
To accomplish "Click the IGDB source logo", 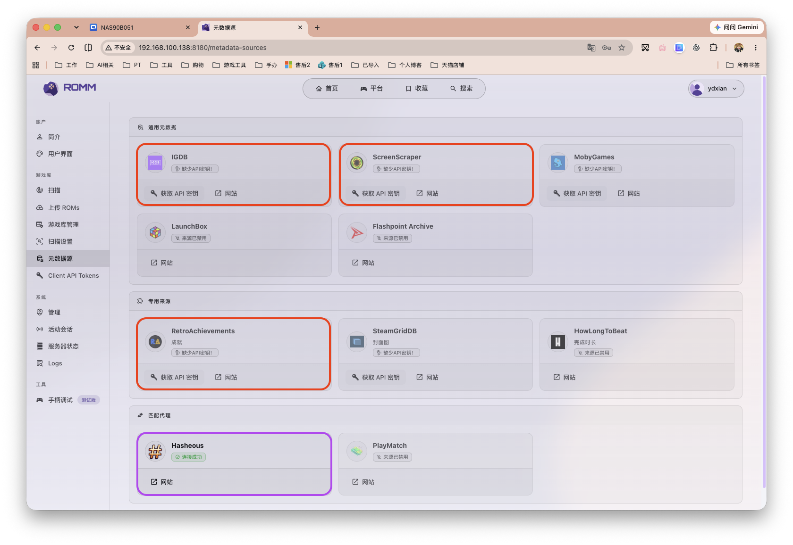I will pos(155,163).
